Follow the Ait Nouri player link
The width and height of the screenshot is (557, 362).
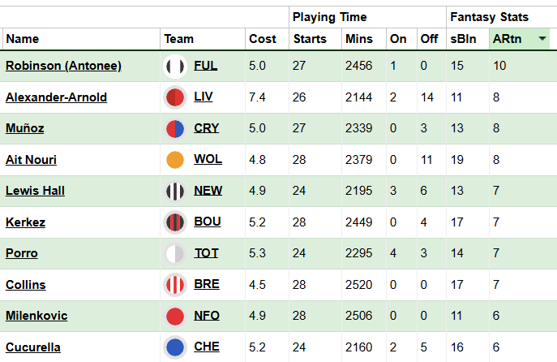point(31,160)
